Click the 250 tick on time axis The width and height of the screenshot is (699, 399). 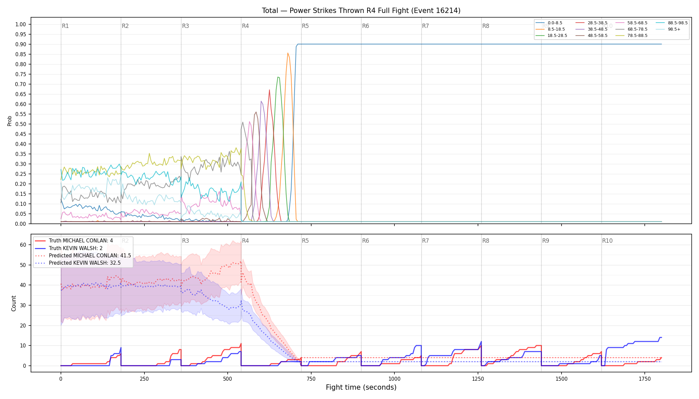[144, 379]
